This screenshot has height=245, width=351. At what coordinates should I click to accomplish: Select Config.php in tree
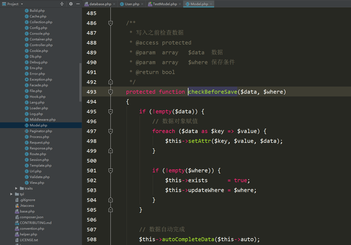click(x=38, y=28)
